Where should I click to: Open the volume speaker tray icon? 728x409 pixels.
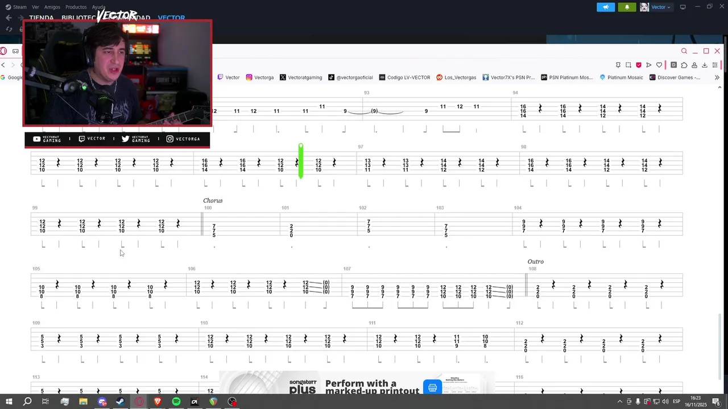click(x=665, y=402)
